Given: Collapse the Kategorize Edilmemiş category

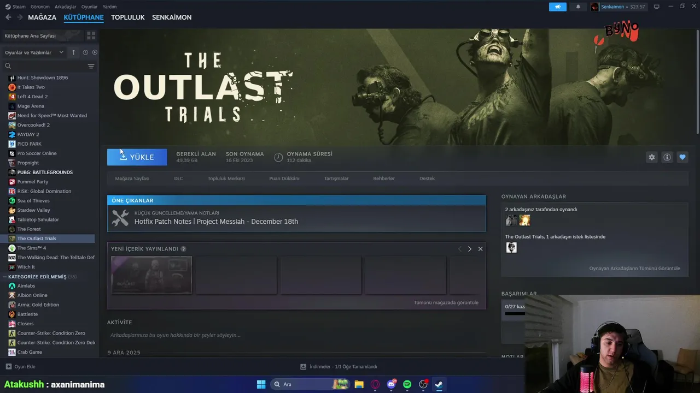Looking at the screenshot, I should point(5,277).
